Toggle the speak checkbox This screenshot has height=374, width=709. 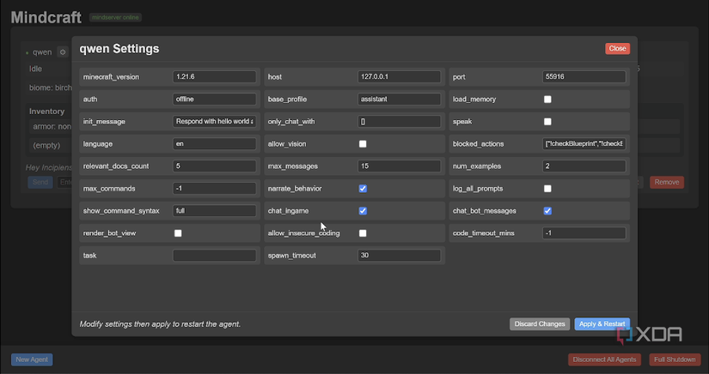click(x=547, y=121)
